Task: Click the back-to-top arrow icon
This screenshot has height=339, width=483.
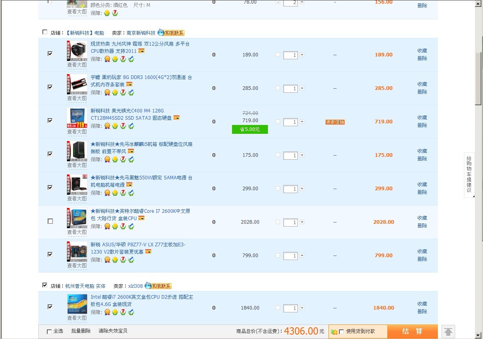Action: tap(448, 332)
